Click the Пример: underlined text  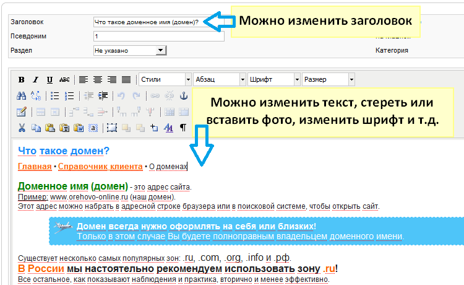(x=33, y=197)
